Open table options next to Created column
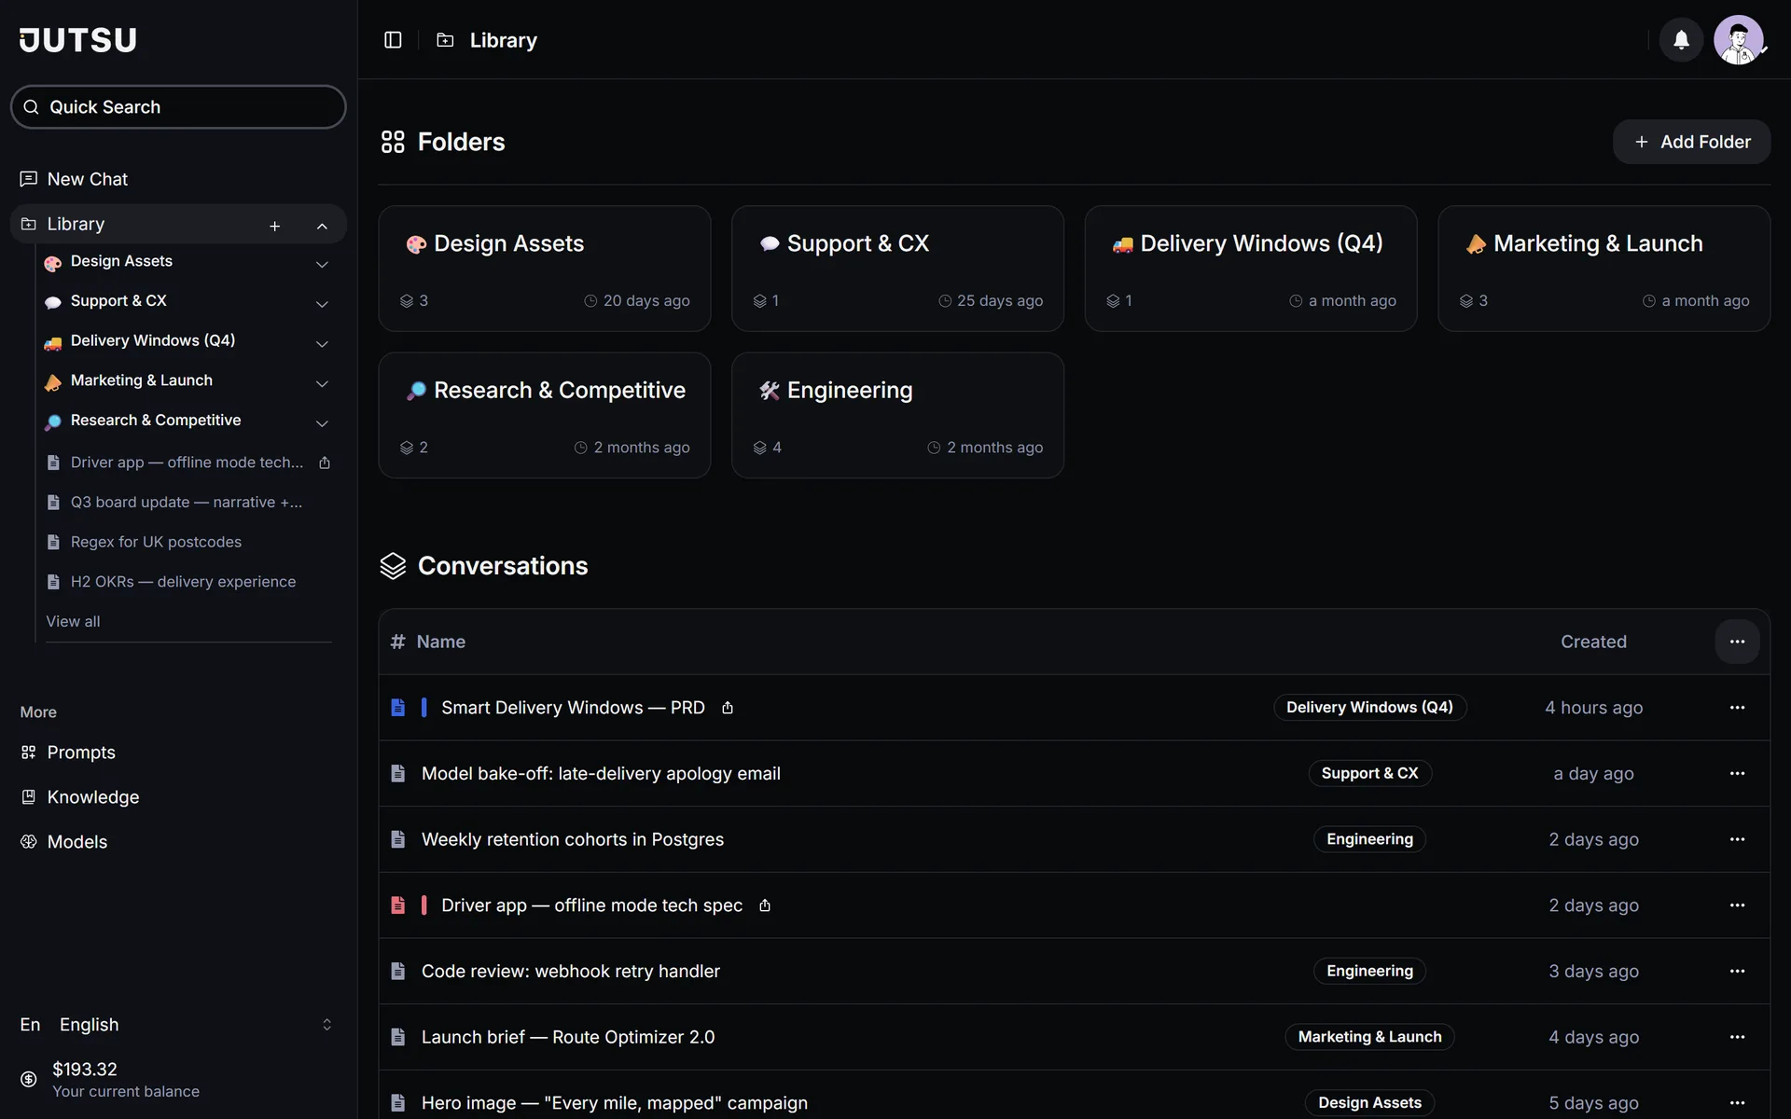This screenshot has width=1791, height=1119. [1737, 642]
